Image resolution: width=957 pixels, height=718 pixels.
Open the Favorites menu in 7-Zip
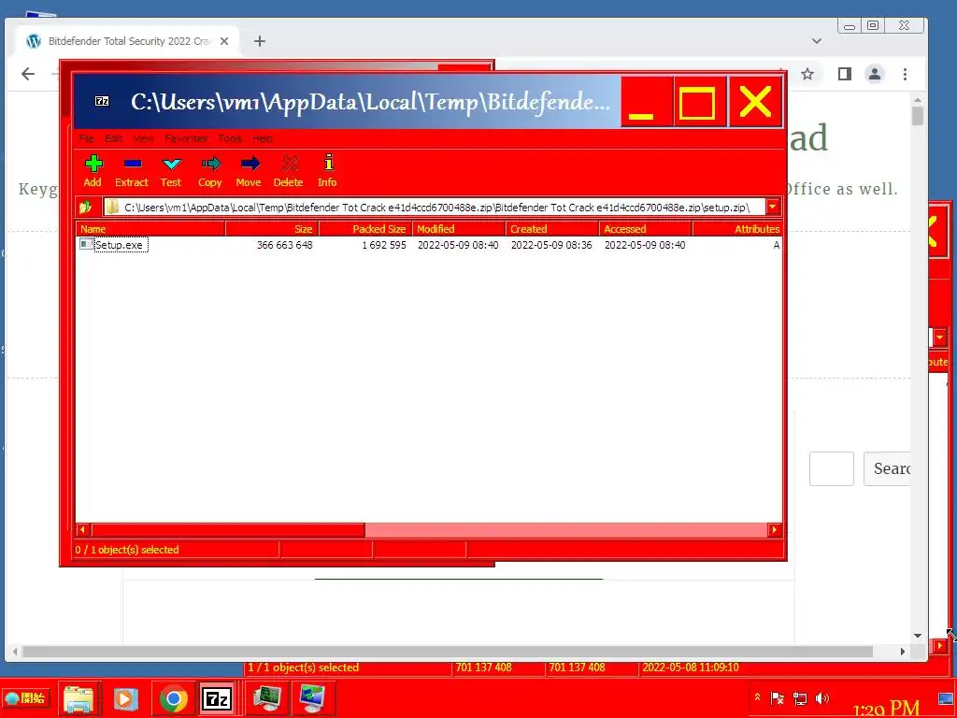(x=186, y=138)
